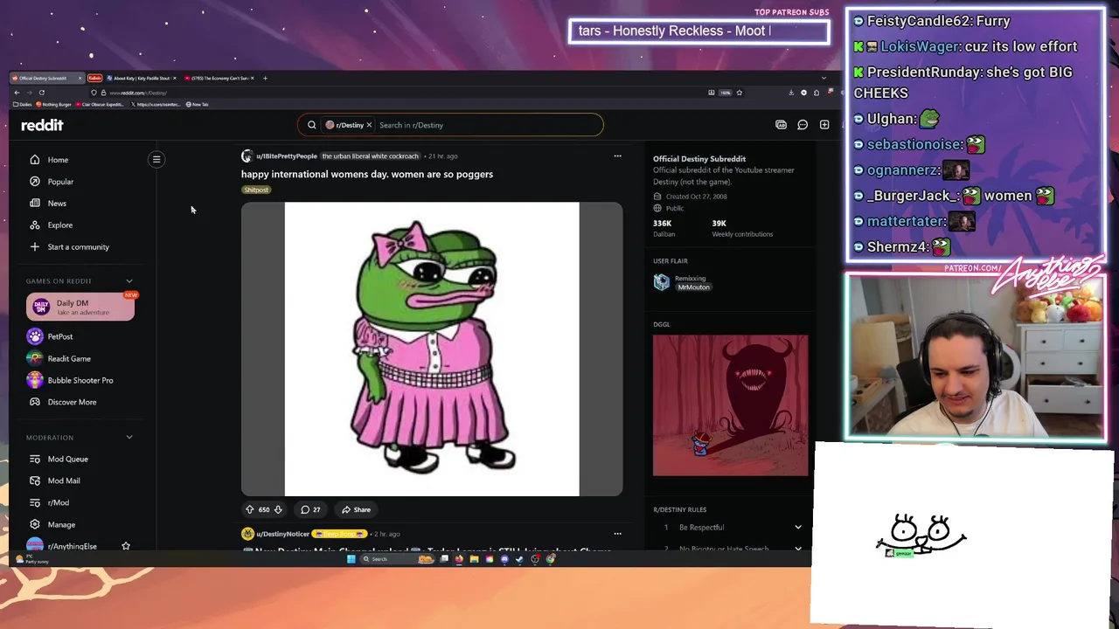Favorite r/AnythingElse with the star

(126, 546)
